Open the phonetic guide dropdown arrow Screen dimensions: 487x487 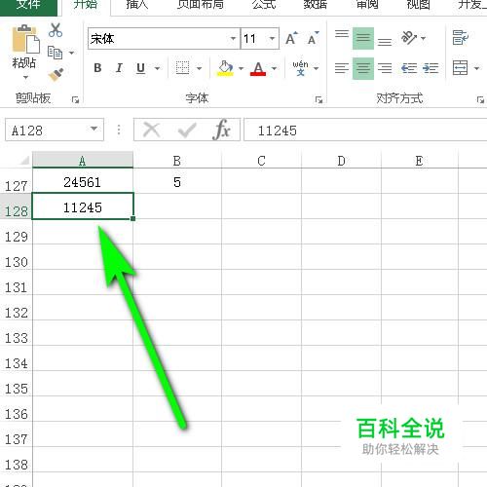click(x=316, y=68)
